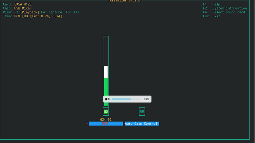Click the 99% text in the volume popup
255x143 pixels.
[x=146, y=99]
